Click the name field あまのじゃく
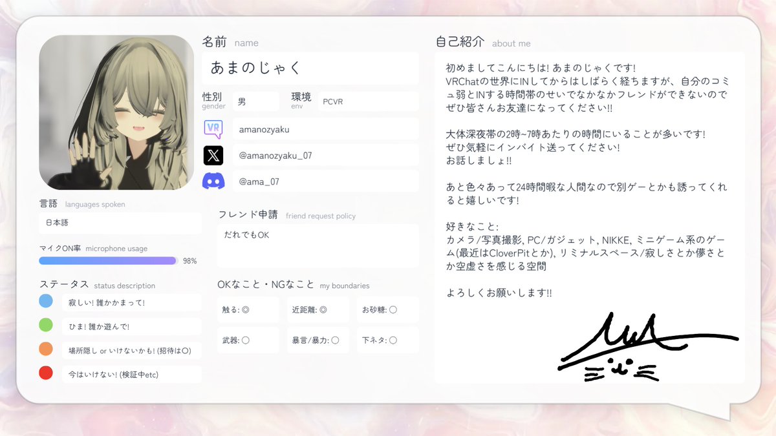The height and width of the screenshot is (436, 776). coord(310,68)
